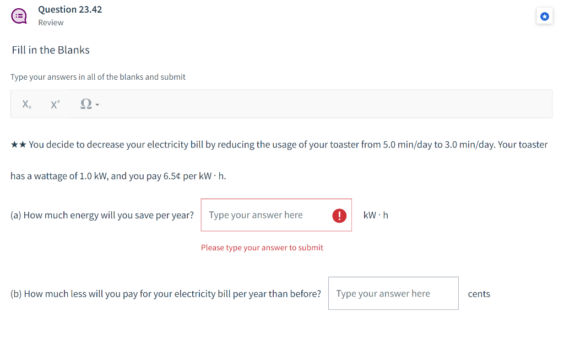Click the red 'Please type your answer' message

(262, 248)
